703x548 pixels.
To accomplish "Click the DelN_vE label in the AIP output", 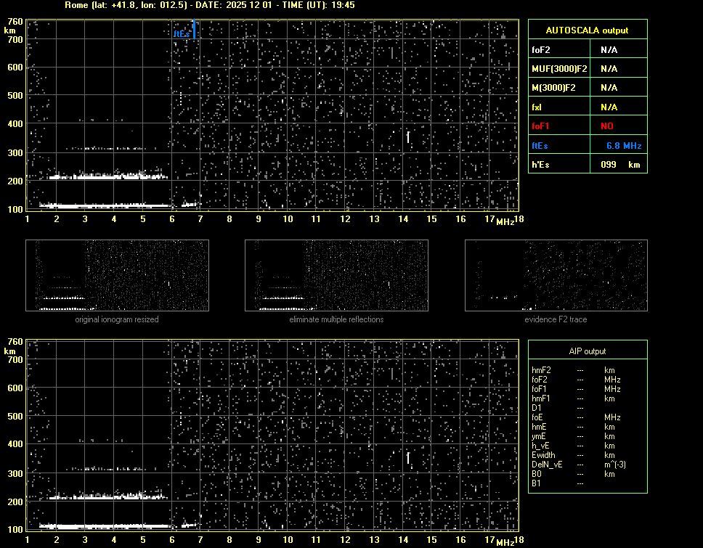I will pos(548,465).
